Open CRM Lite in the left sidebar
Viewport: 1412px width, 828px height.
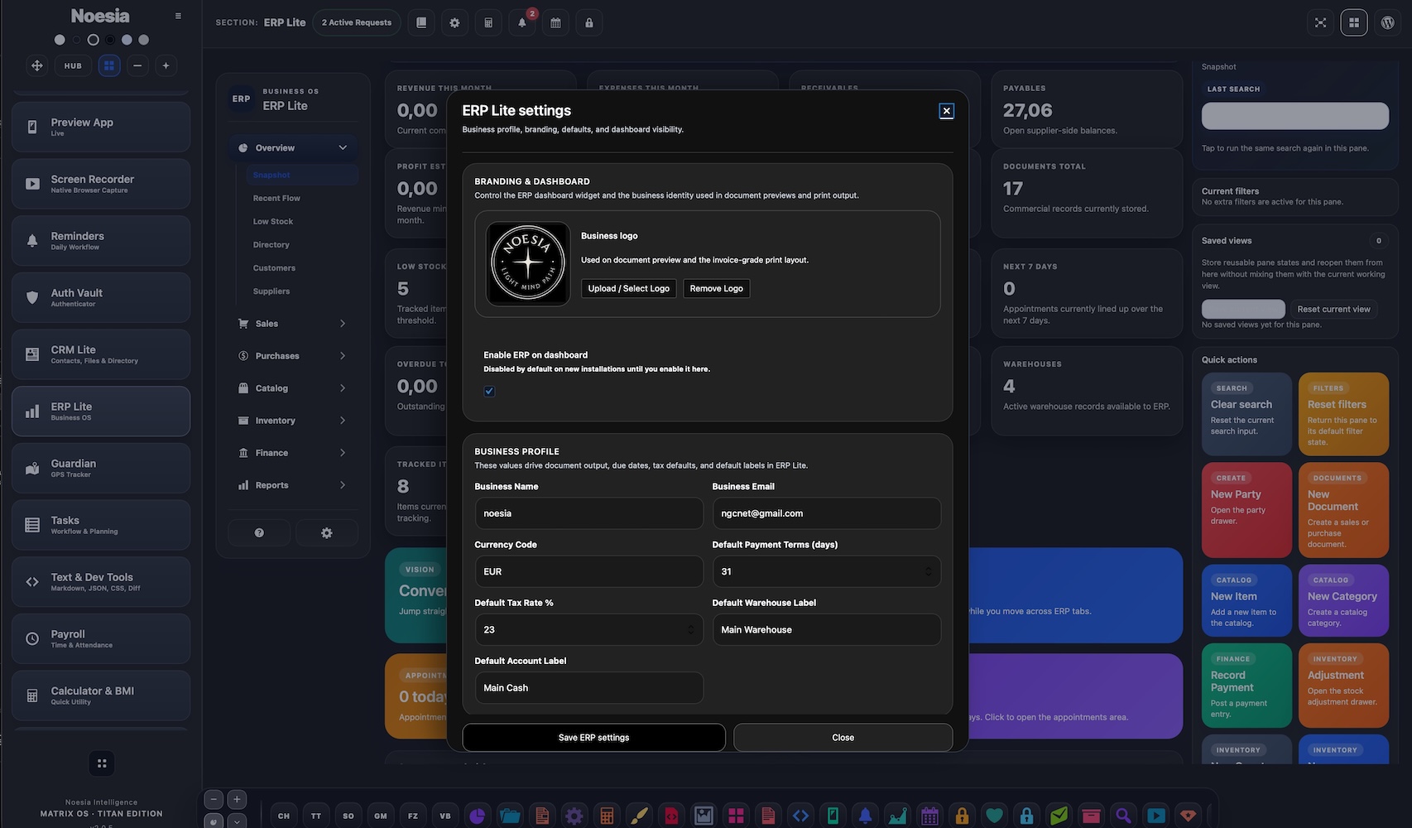tap(101, 354)
